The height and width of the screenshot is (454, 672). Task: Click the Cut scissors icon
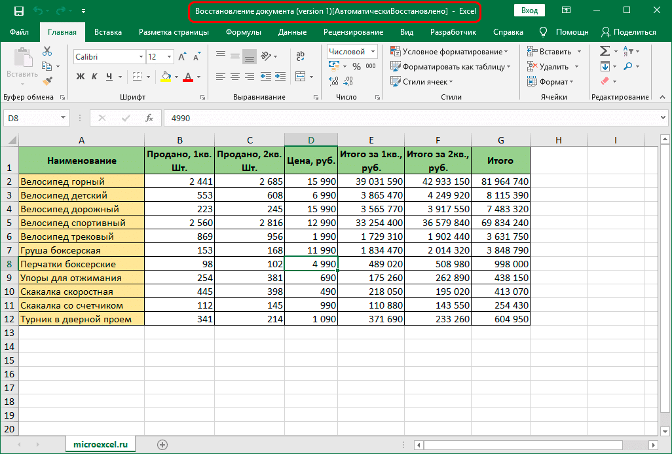tap(47, 52)
